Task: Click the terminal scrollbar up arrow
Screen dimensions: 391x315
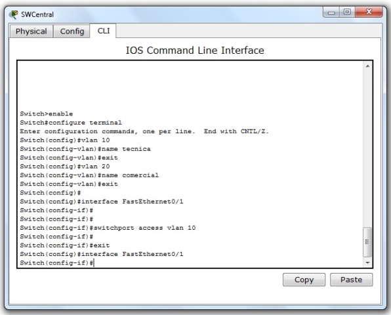Action: tap(367, 66)
